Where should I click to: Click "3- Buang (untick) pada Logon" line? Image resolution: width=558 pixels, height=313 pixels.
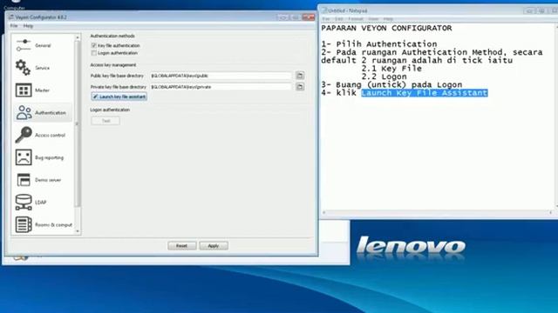(x=391, y=85)
